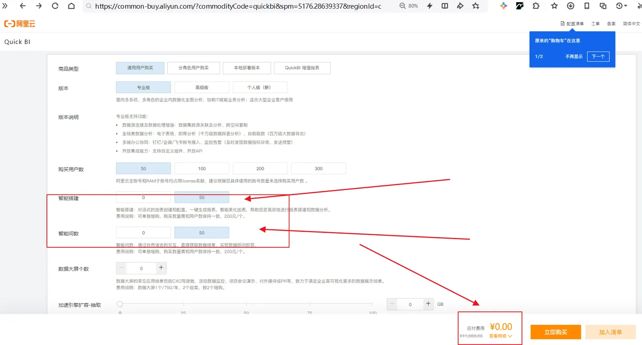The image size is (642, 345).
Task: Click the 应付费用 label
Action: (476, 328)
